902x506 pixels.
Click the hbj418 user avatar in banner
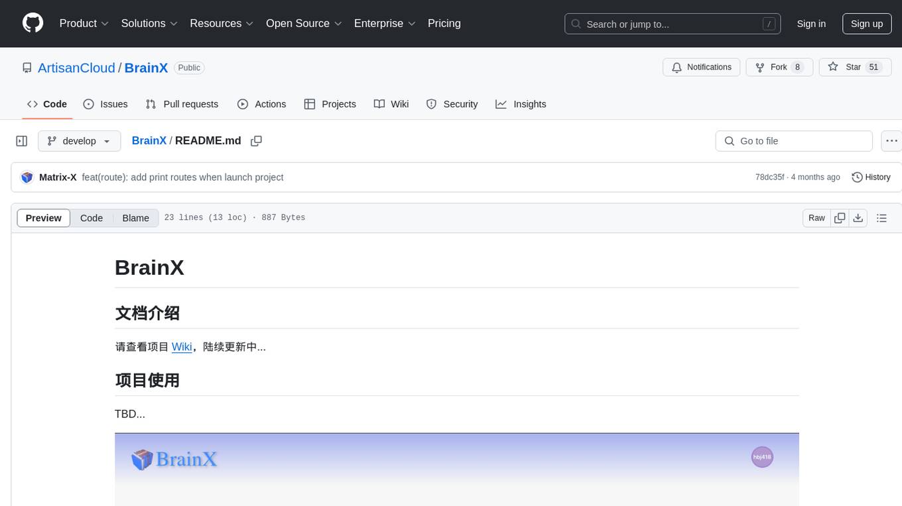tap(762, 457)
